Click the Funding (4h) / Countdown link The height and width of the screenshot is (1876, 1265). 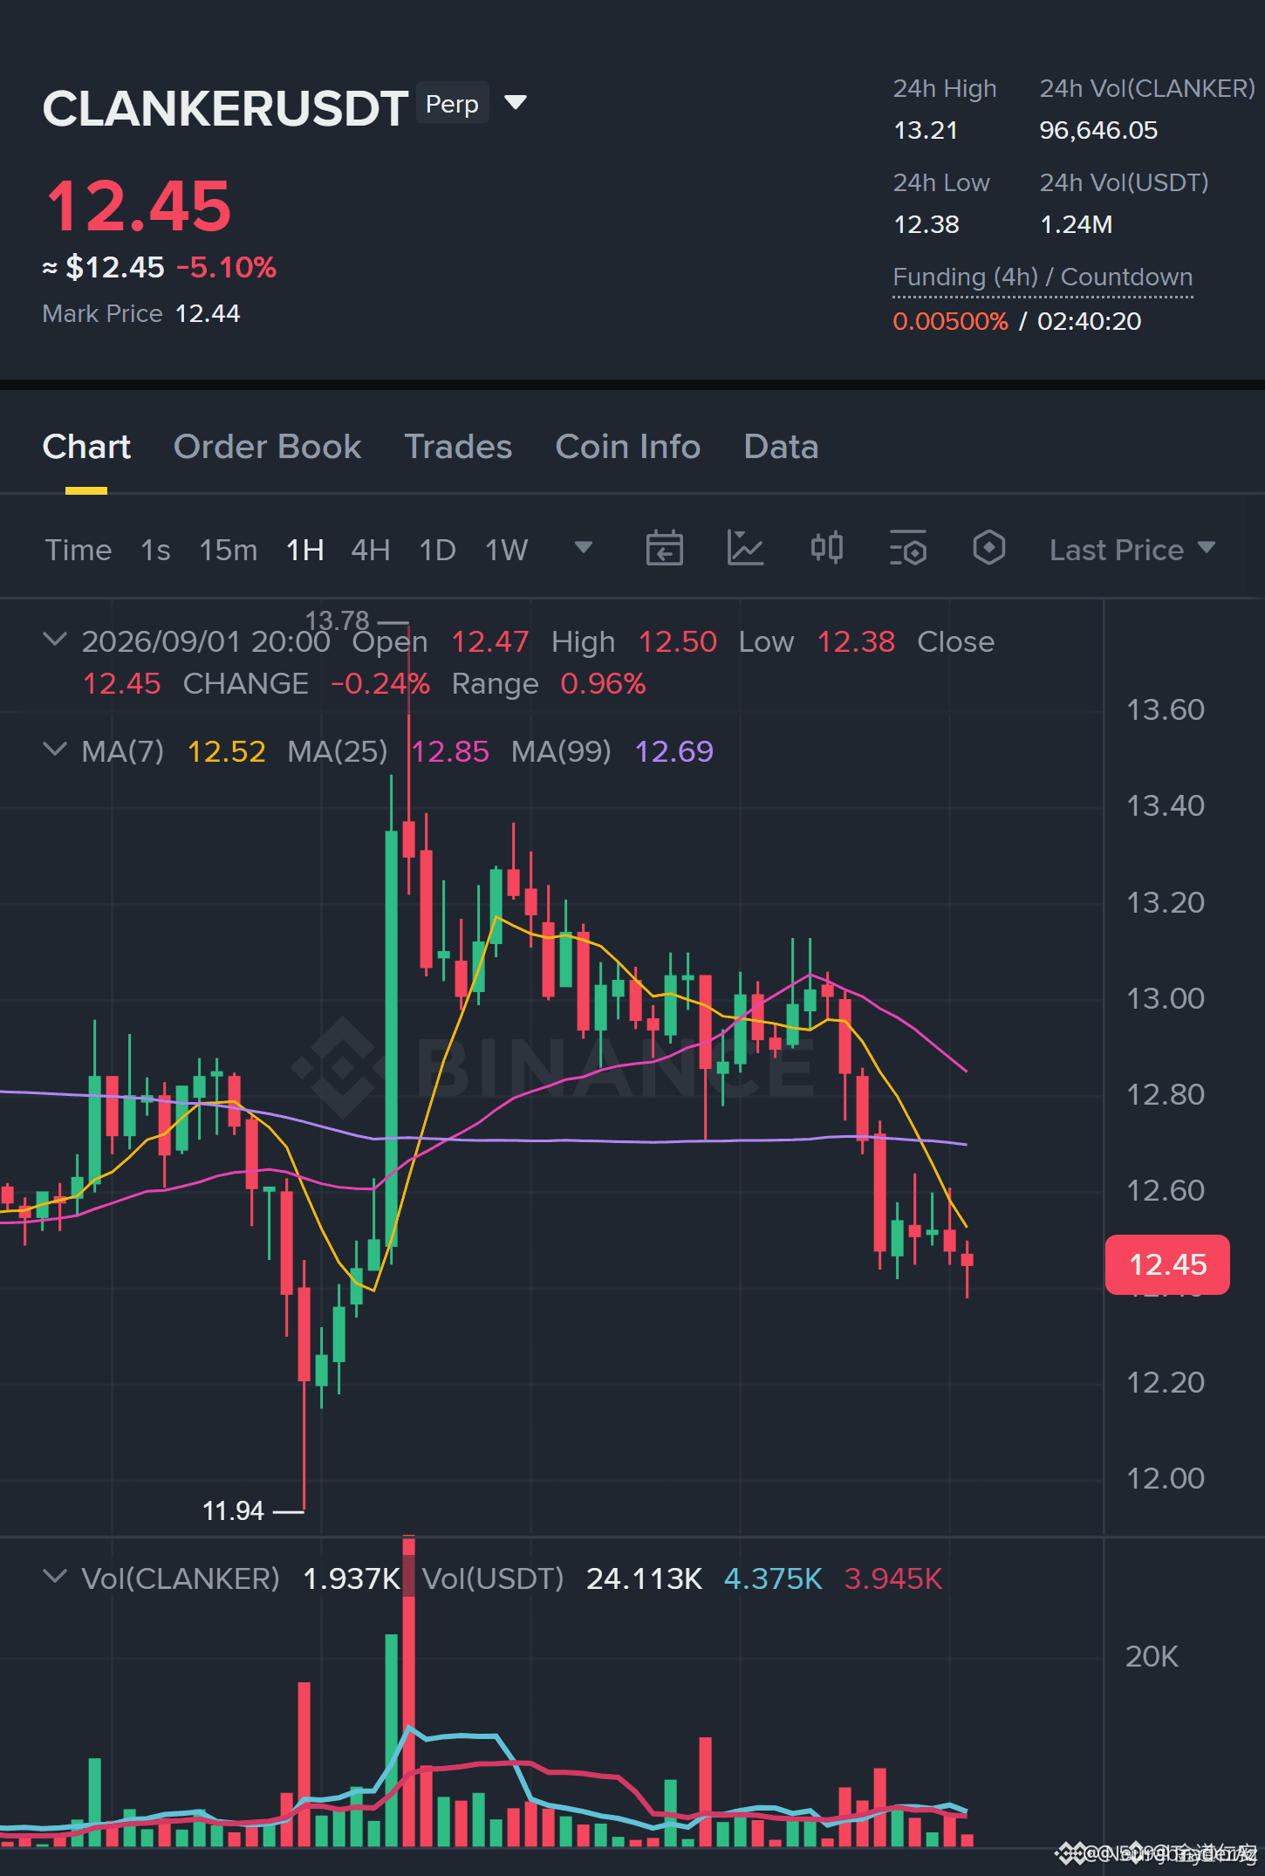coord(1043,277)
